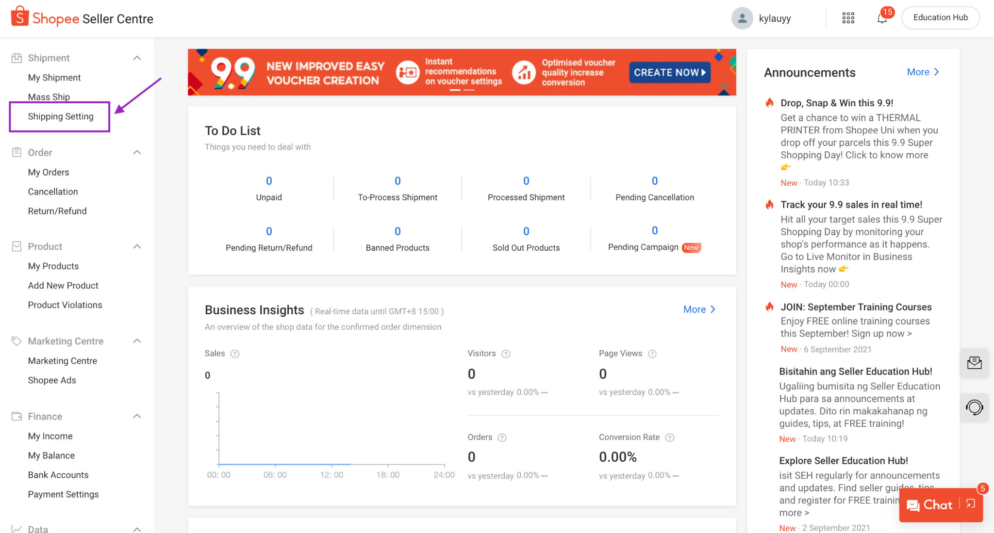994x533 pixels.
Task: Click the Orders help question icon
Action: [x=502, y=437]
